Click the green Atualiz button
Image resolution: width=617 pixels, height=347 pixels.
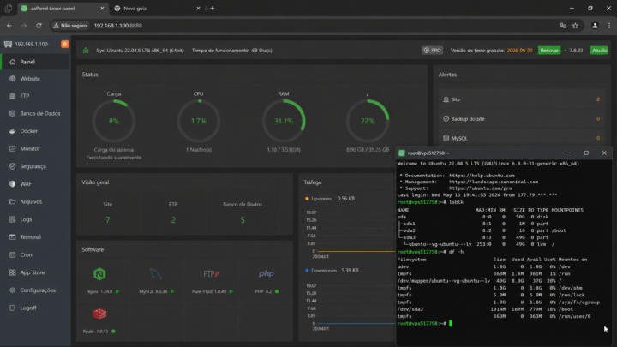[599, 51]
